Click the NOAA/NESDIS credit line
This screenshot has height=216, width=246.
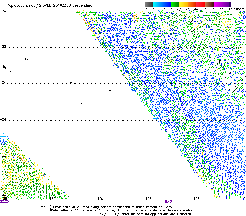[144, 214]
